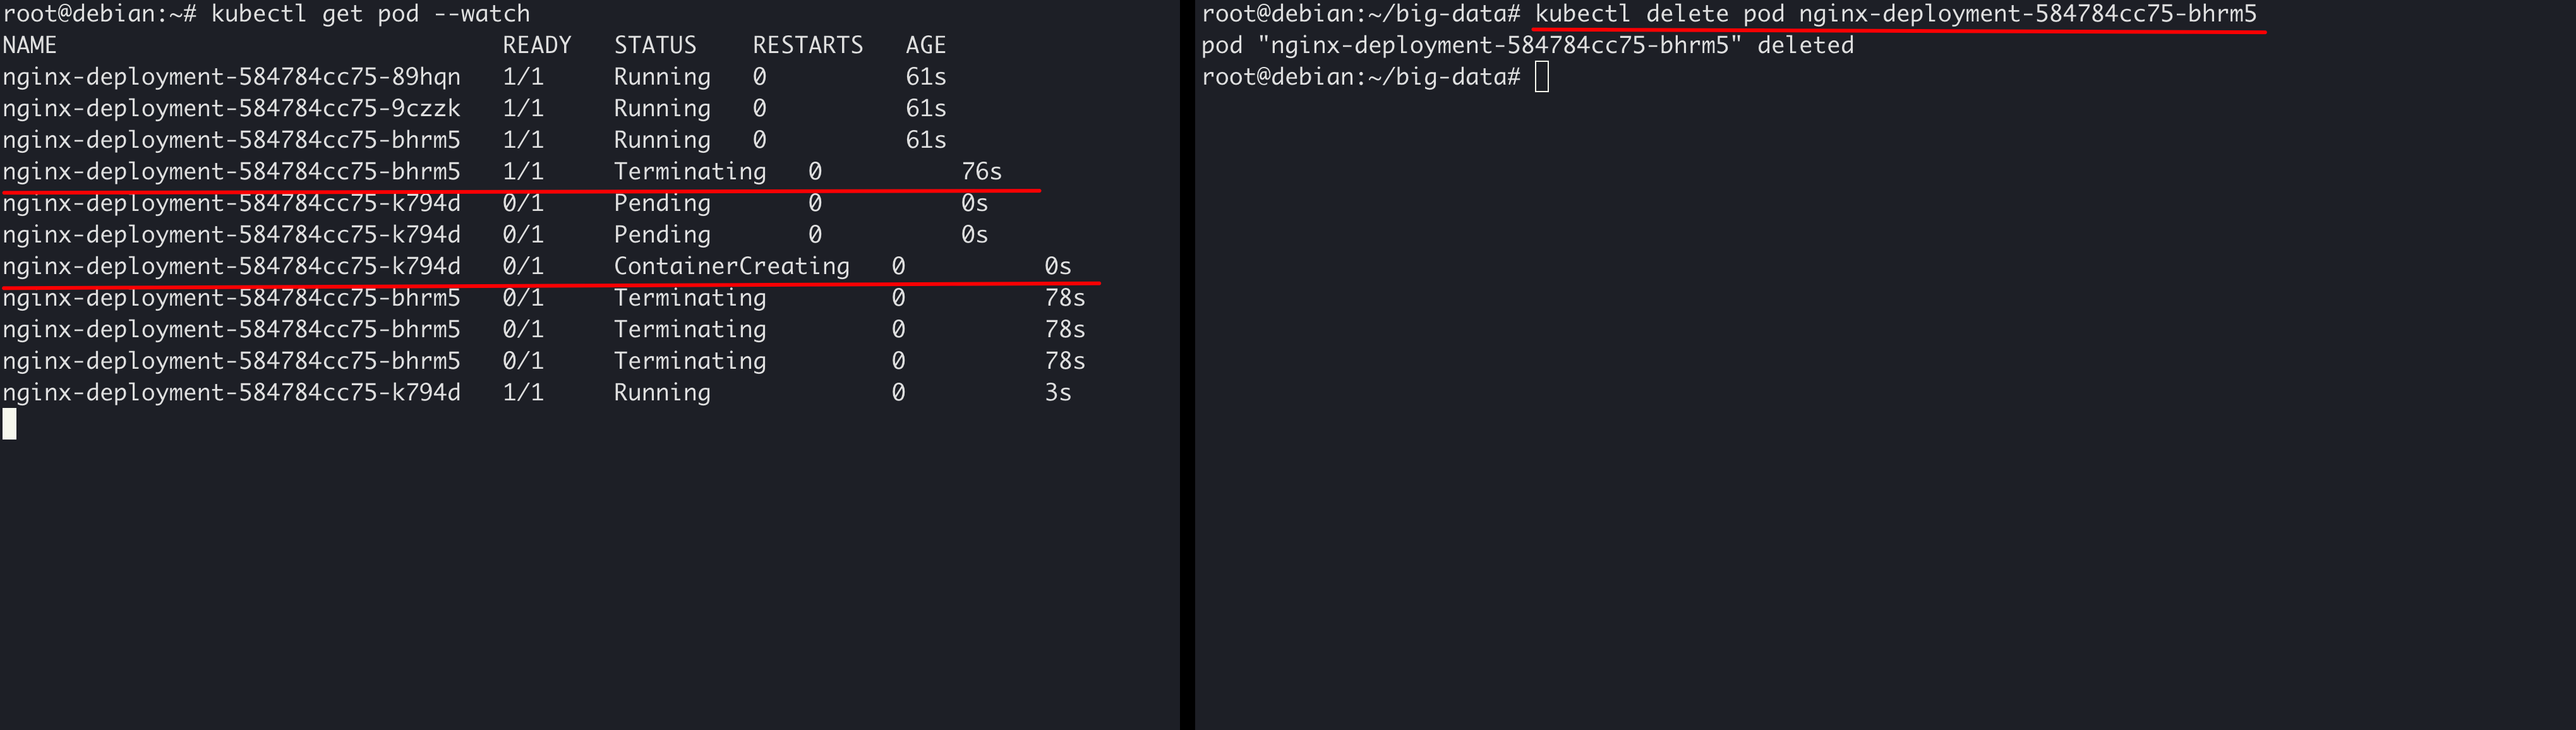The image size is (2576, 730).
Task: Click the quoted pod name in delete output
Action: [x=1499, y=45]
